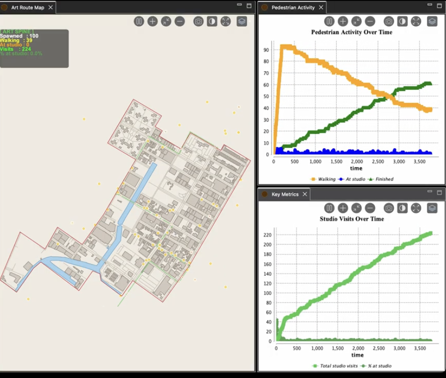Take snapshot of Art Route Map
This screenshot has width=446, height=378.
[199, 21]
